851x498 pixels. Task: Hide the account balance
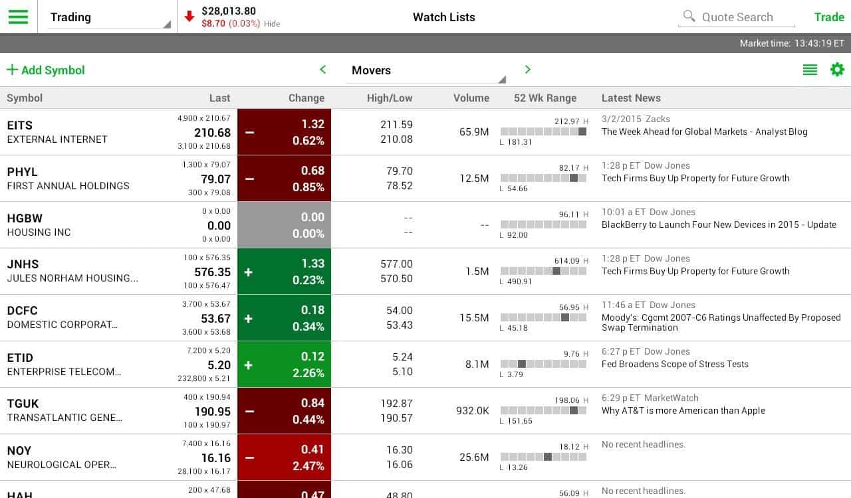click(x=272, y=24)
